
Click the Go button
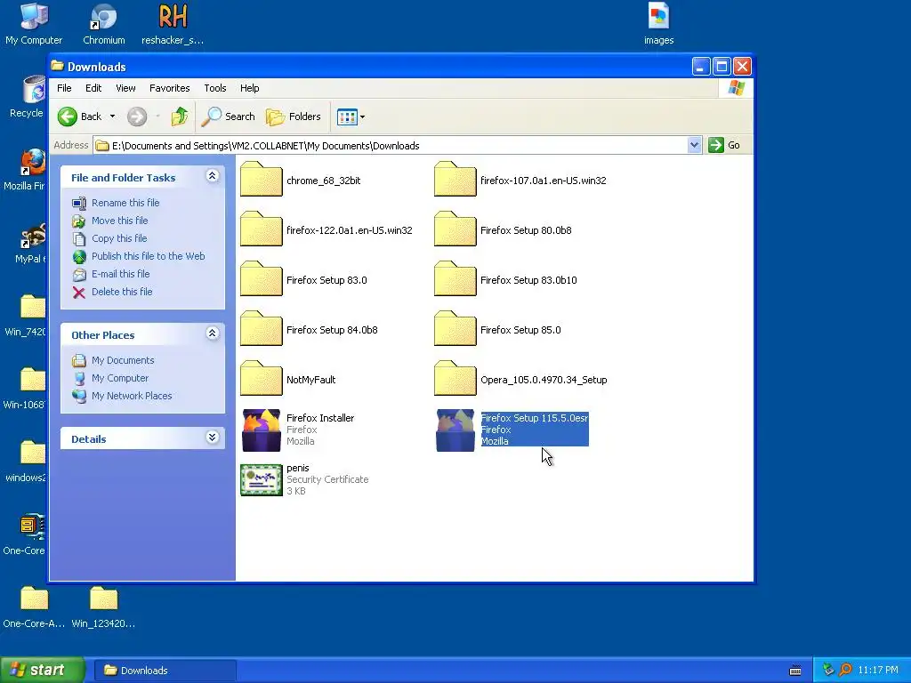point(724,145)
